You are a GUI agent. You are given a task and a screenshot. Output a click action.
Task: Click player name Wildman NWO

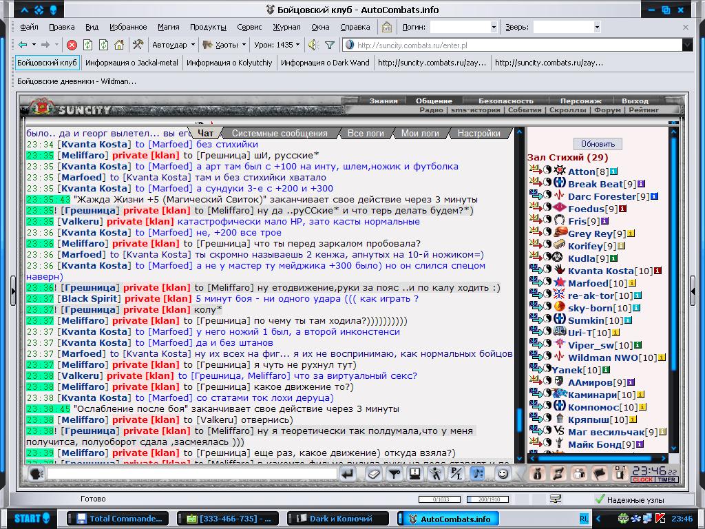[x=603, y=357]
